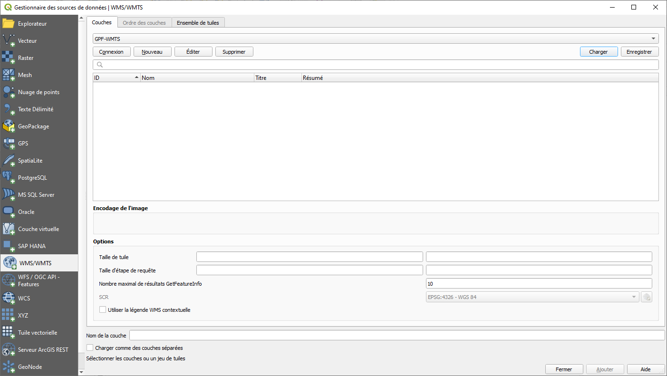The width and height of the screenshot is (667, 376).
Task: Select PostgreSQL elephant icon
Action: click(9, 178)
